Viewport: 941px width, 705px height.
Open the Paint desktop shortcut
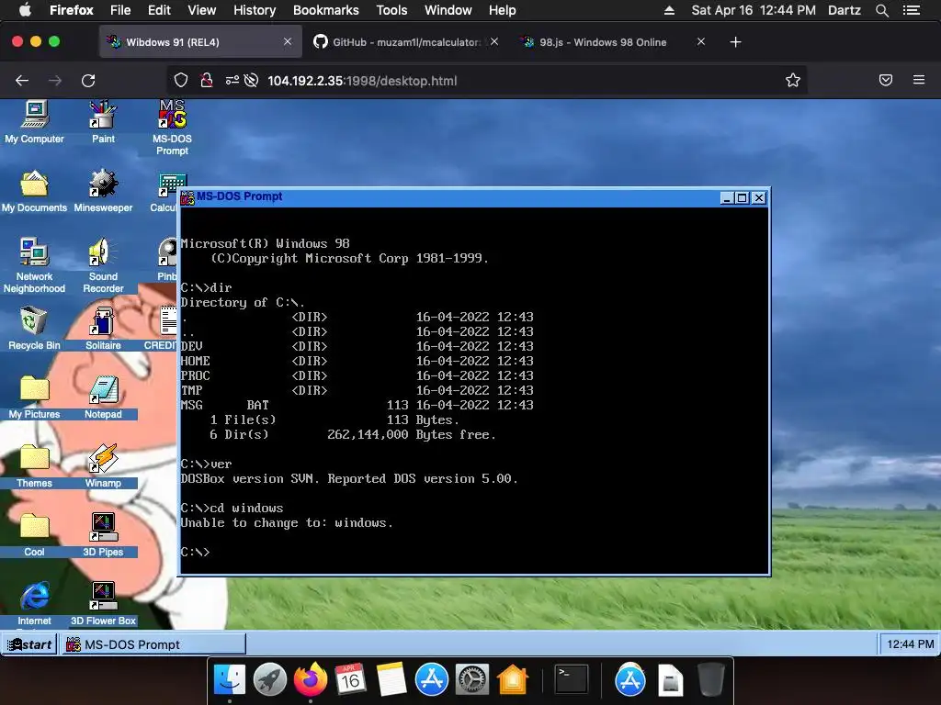pyautogui.click(x=103, y=122)
